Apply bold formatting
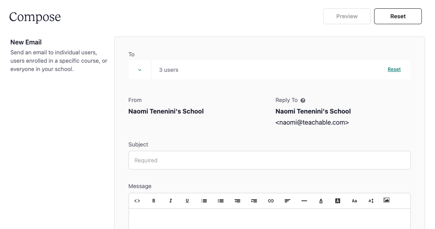Screen dimensions: 435x229 (x=154, y=201)
